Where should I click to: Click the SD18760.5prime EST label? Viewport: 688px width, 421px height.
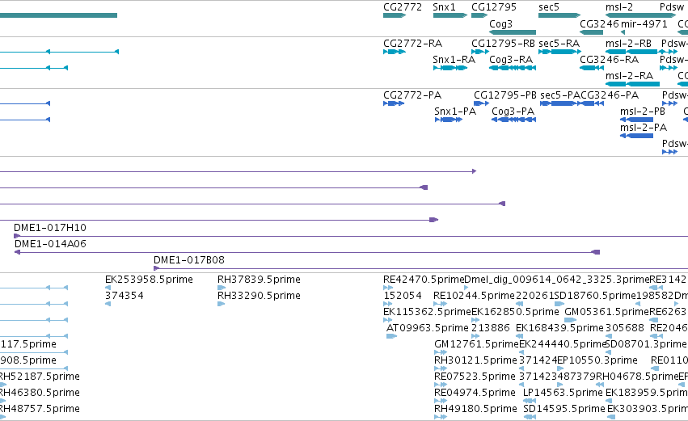point(594,296)
